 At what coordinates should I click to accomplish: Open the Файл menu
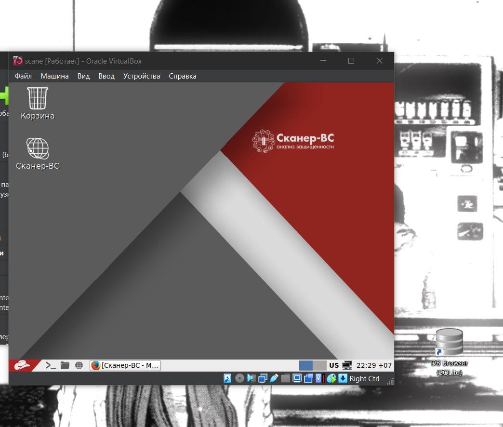tap(23, 76)
